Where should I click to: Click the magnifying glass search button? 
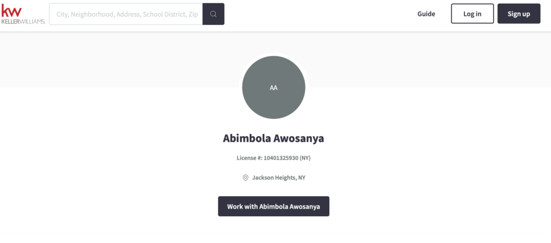[x=213, y=14]
